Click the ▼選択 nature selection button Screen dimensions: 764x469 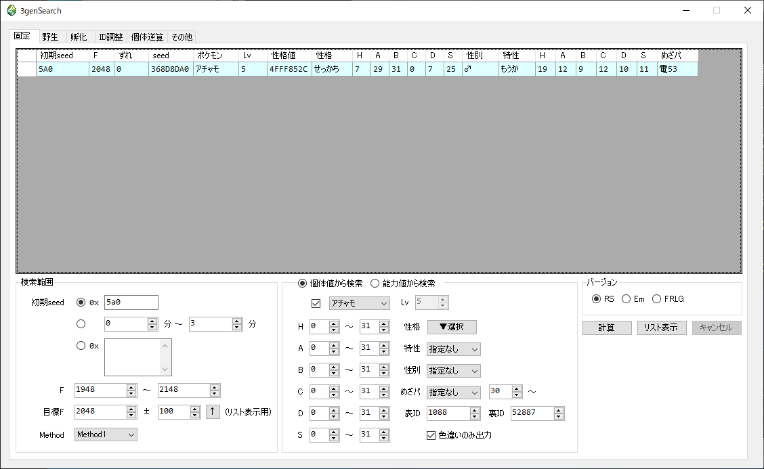(x=452, y=327)
